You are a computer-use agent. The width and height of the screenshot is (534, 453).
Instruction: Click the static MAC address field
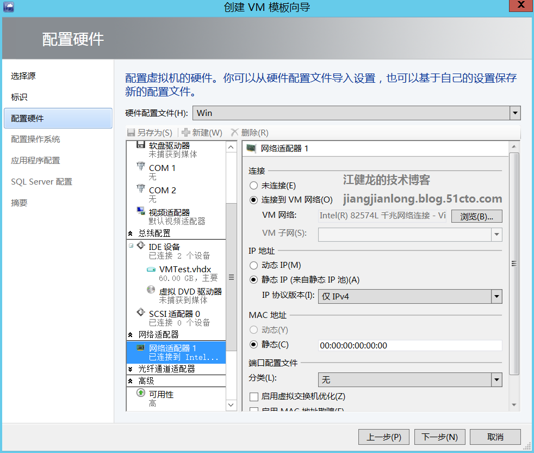click(410, 346)
